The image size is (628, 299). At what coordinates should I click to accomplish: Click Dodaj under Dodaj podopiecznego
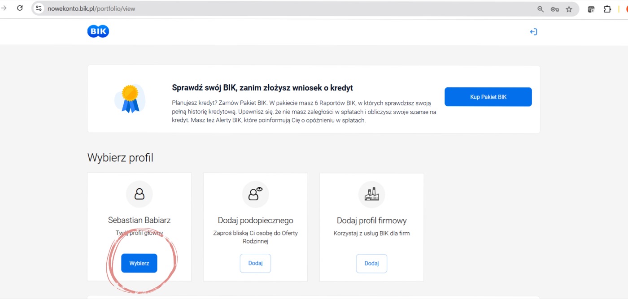[x=255, y=263]
